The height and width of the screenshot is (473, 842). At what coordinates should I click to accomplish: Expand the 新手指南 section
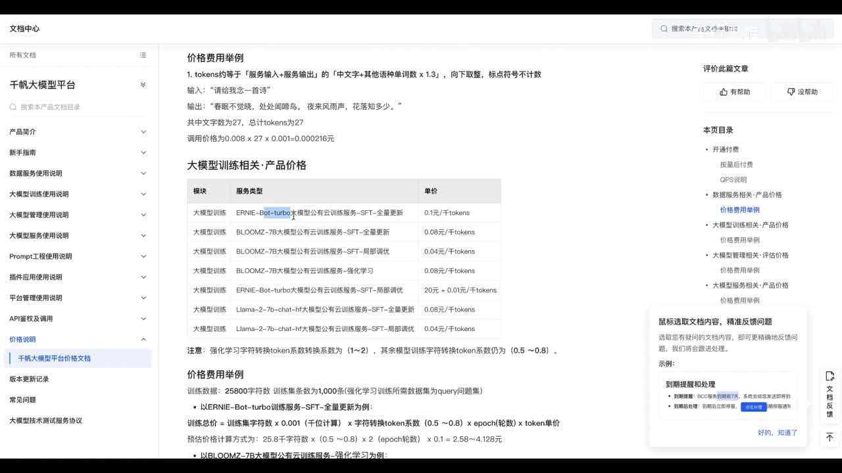143,152
